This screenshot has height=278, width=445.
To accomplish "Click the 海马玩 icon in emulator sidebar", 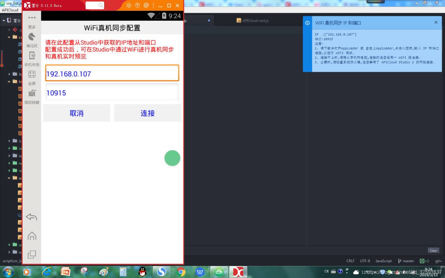I will pyautogui.click(x=32, y=39).
